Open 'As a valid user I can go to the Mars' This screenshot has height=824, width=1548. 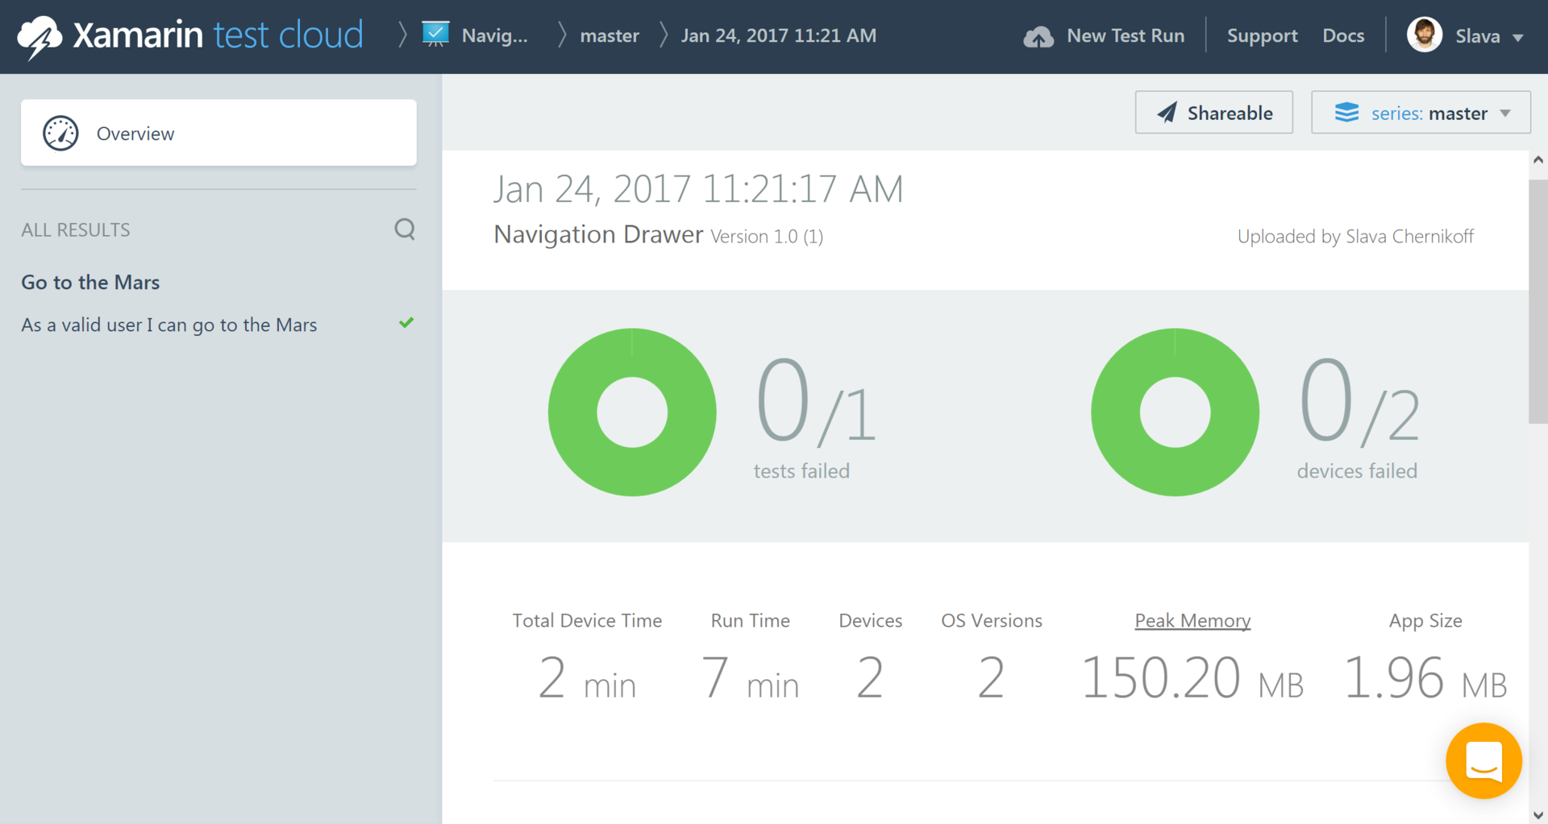click(x=169, y=325)
